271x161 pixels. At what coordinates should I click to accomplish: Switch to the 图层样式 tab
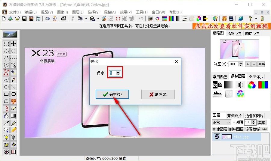click(x=256, y=77)
